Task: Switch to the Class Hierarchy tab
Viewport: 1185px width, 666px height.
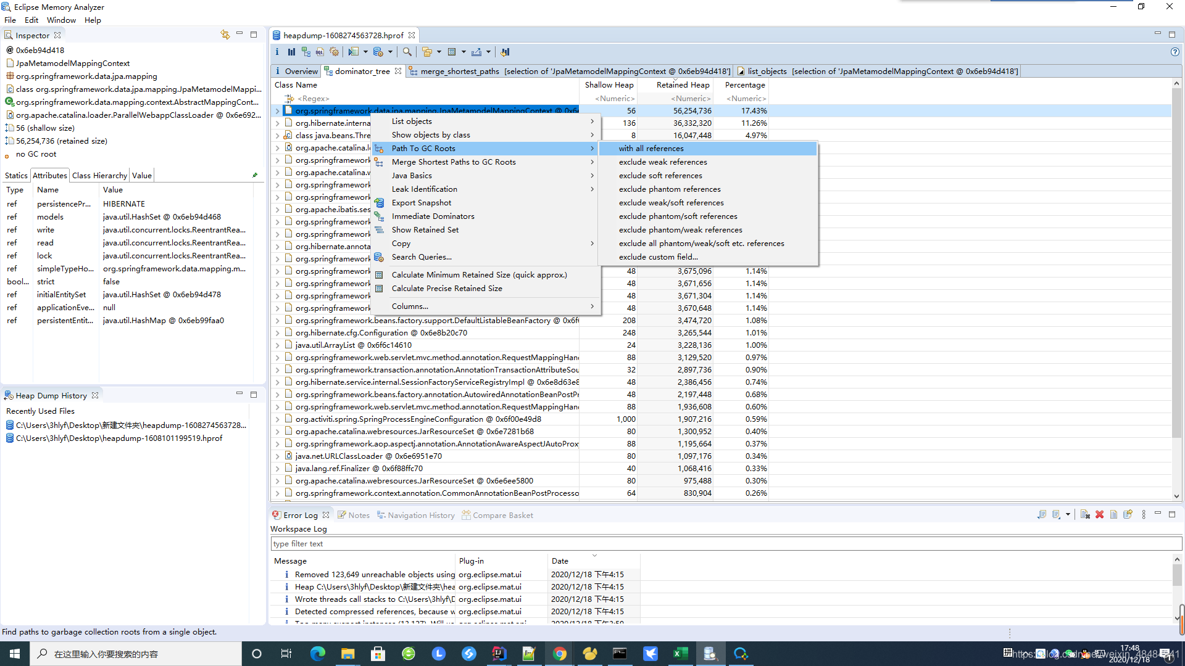Action: tap(99, 176)
